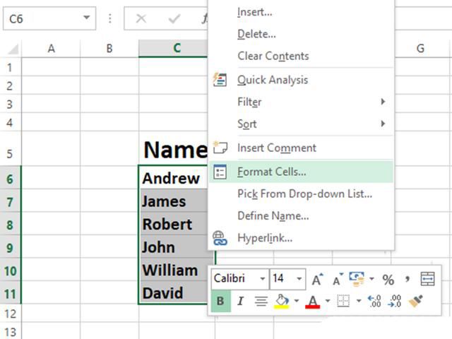452x339 pixels.
Task: Cancel the entry with the formula bar X
Action: tap(141, 19)
